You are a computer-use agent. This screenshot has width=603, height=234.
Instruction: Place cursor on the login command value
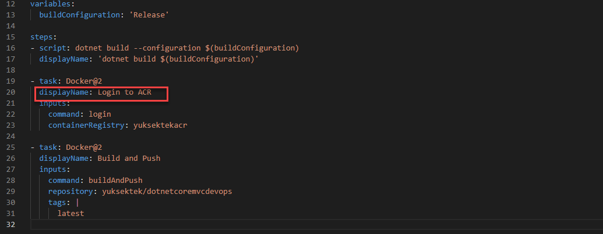pyautogui.click(x=100, y=114)
